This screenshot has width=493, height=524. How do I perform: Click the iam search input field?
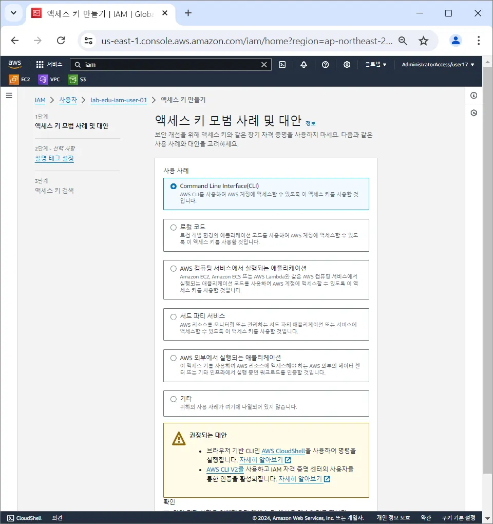coord(170,65)
